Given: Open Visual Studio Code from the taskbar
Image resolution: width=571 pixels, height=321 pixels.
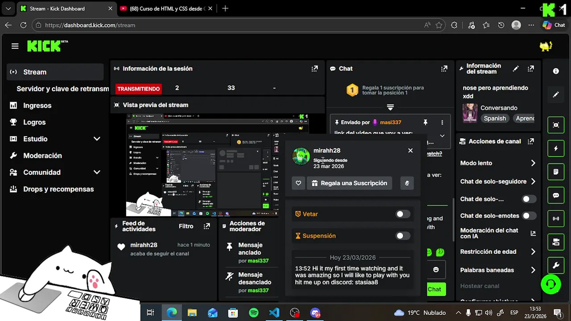Looking at the screenshot, I should click(x=274, y=313).
